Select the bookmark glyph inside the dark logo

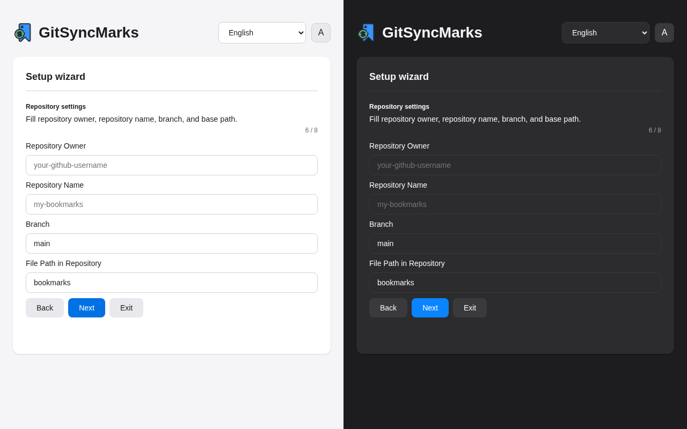(367, 31)
